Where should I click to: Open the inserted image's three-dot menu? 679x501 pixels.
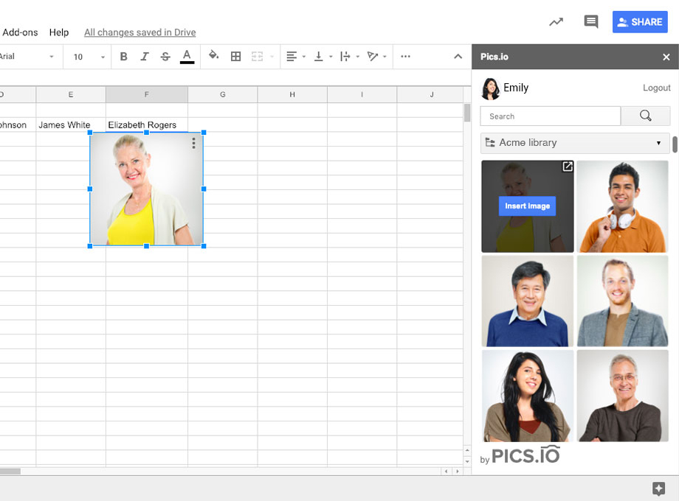click(x=193, y=143)
